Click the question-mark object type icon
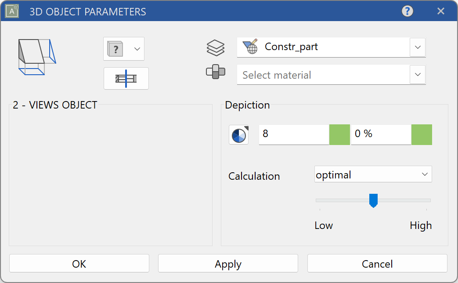This screenshot has height=283, width=458. [x=115, y=49]
